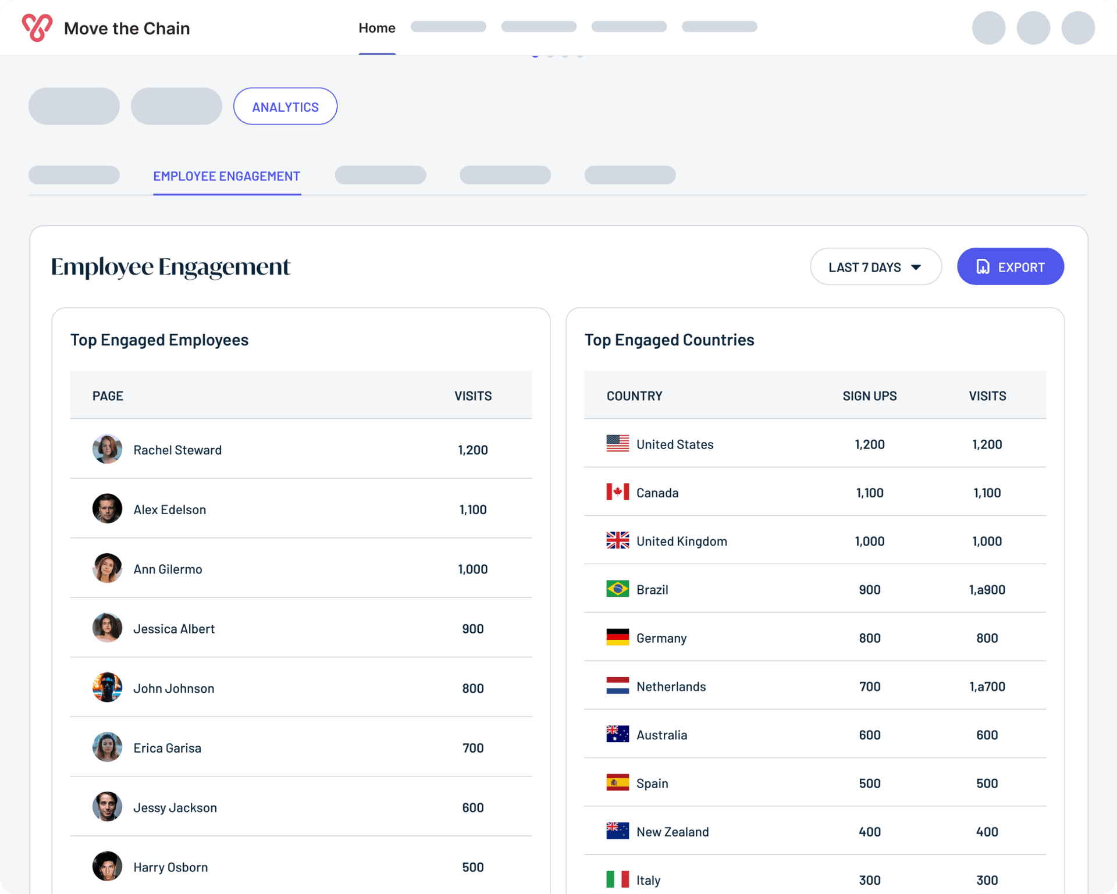
Task: Click the Germany flag icon
Action: [x=617, y=637]
